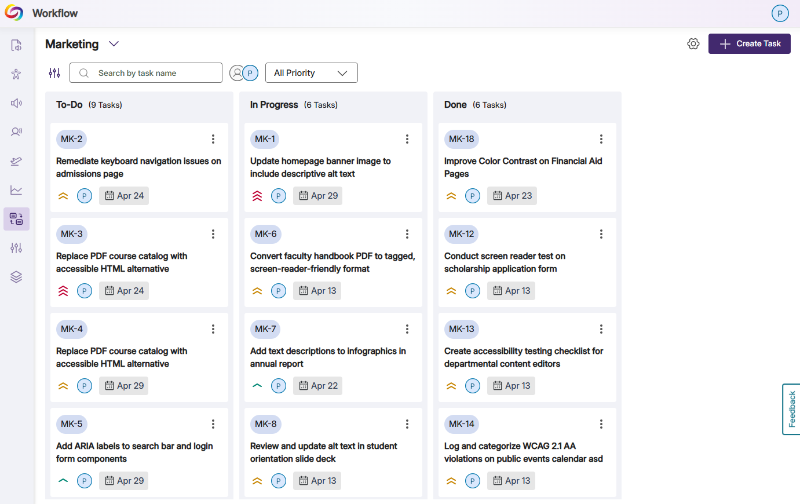Open the three-dot menu on MK-2 card
Screen dimensions: 800x504
tap(213, 139)
